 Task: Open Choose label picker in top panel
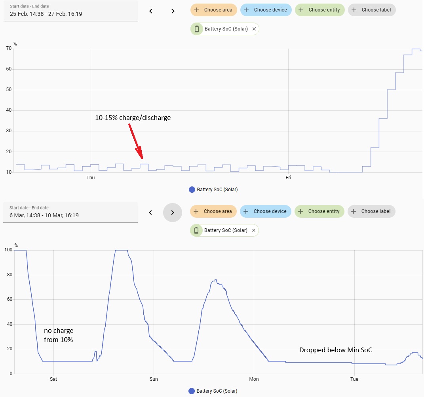[x=372, y=10]
